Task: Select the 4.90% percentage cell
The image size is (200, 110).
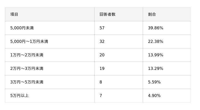Action: (x=154, y=96)
